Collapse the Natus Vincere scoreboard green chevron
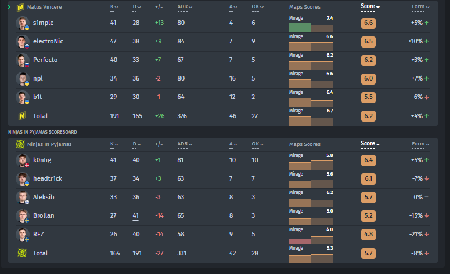The height and width of the screenshot is (274, 450). tap(9, 7)
